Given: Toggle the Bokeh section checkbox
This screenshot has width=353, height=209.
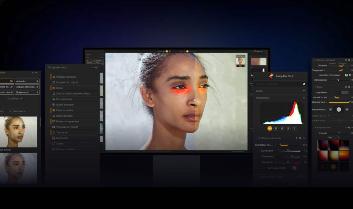Looking at the screenshot, I should coord(315,87).
